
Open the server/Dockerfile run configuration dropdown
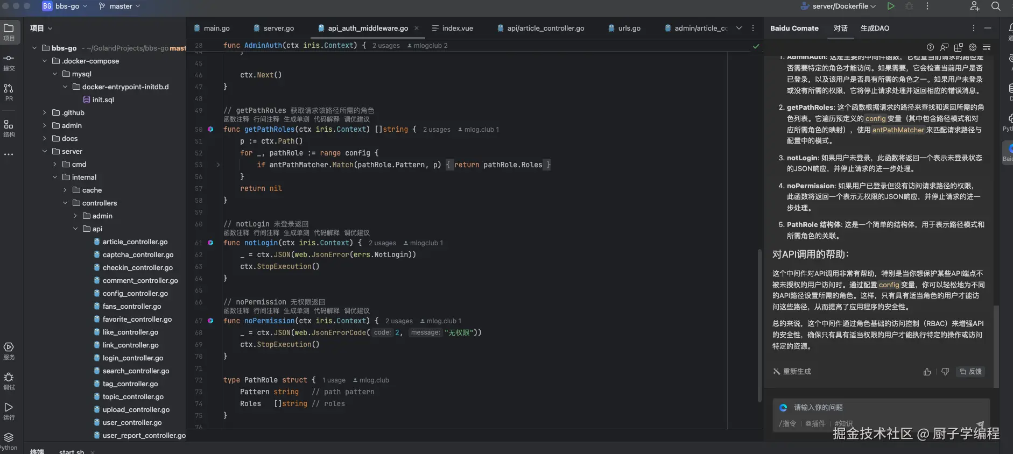pos(838,6)
